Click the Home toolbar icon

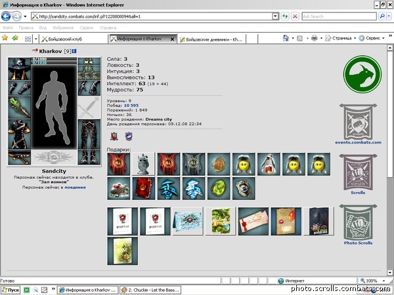(x=286, y=38)
